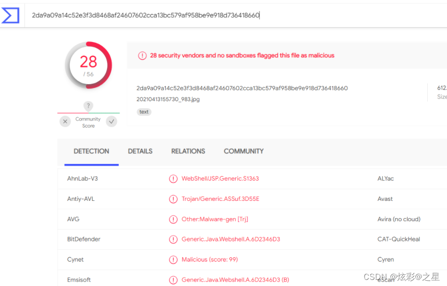Click the '28 security vendors' malicious banner text
This screenshot has height=286, width=447.
[x=242, y=56]
